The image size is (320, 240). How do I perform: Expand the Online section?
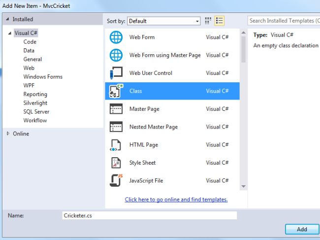click(x=8, y=134)
